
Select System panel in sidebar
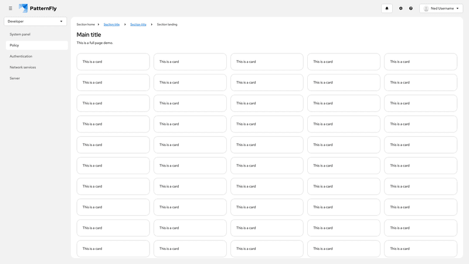pos(20,34)
